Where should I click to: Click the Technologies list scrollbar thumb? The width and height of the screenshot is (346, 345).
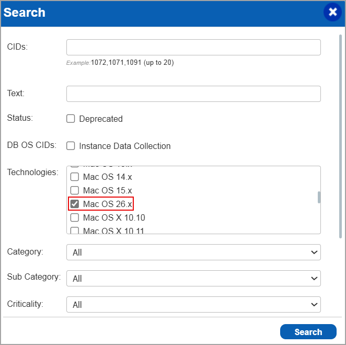click(x=319, y=197)
